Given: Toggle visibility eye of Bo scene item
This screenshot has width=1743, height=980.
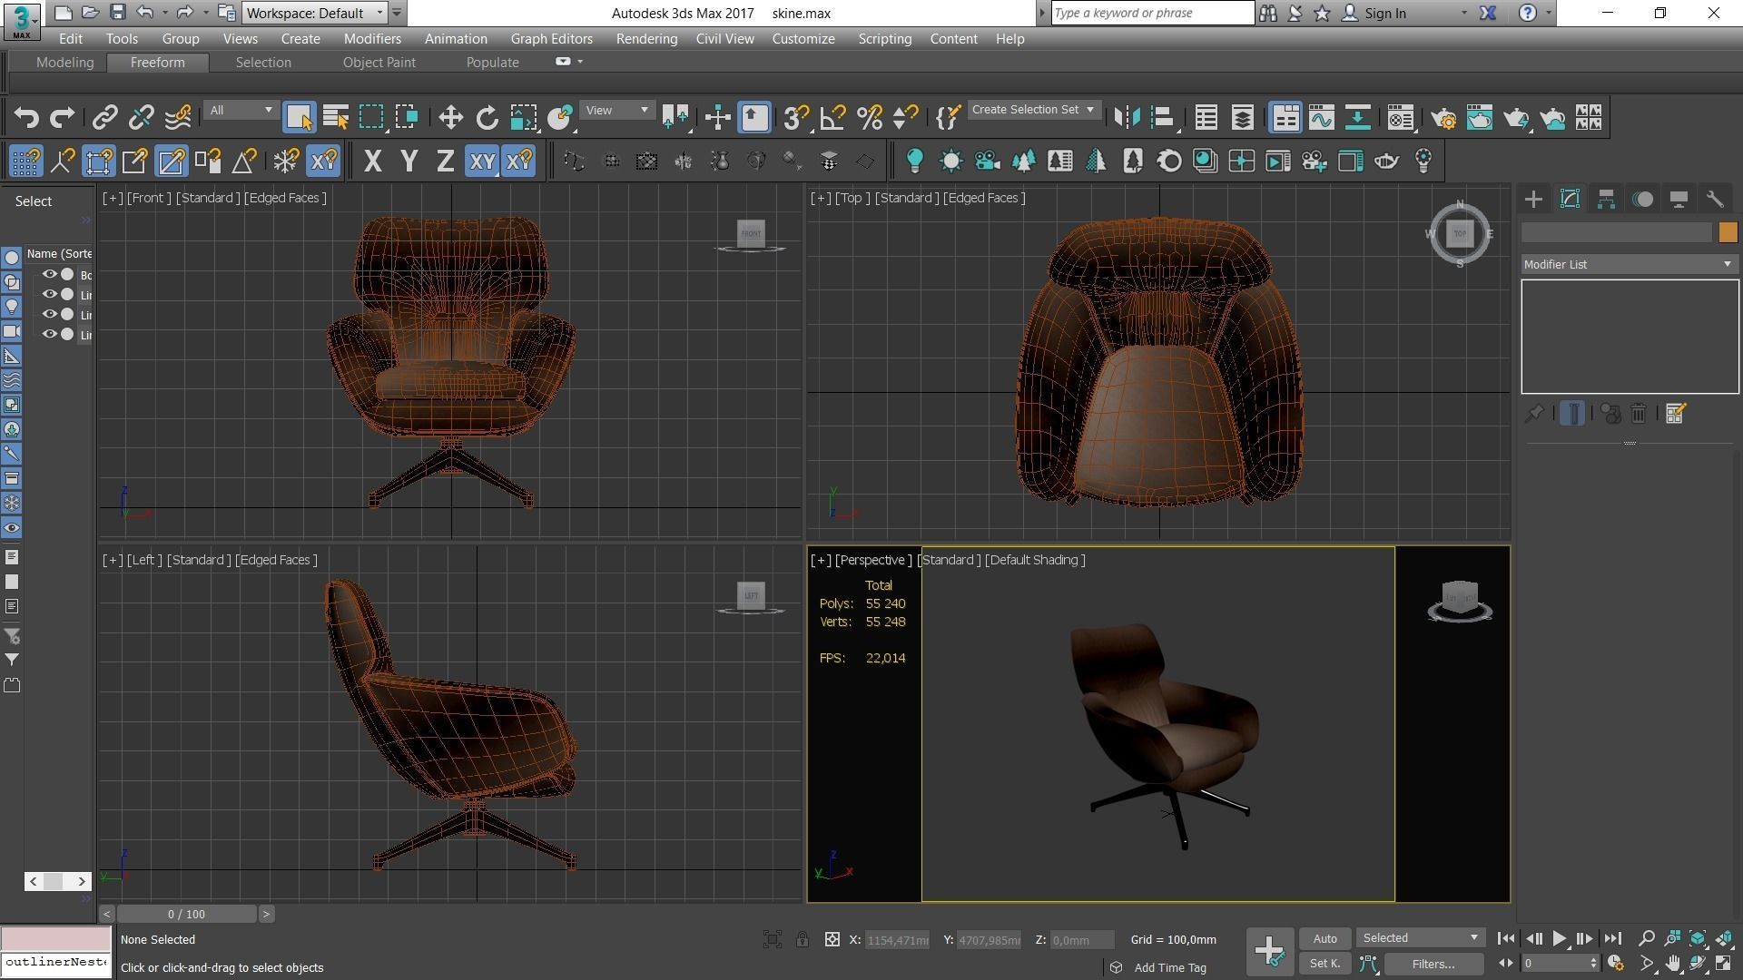Looking at the screenshot, I should [x=50, y=274].
